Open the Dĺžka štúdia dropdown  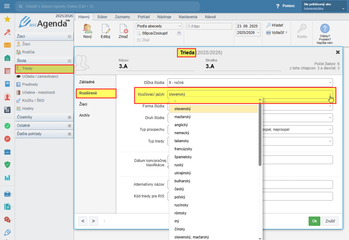tap(250, 83)
